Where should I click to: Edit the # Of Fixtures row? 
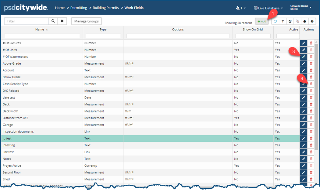[304, 43]
